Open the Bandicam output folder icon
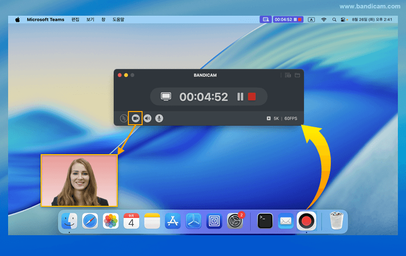 pos(297,75)
